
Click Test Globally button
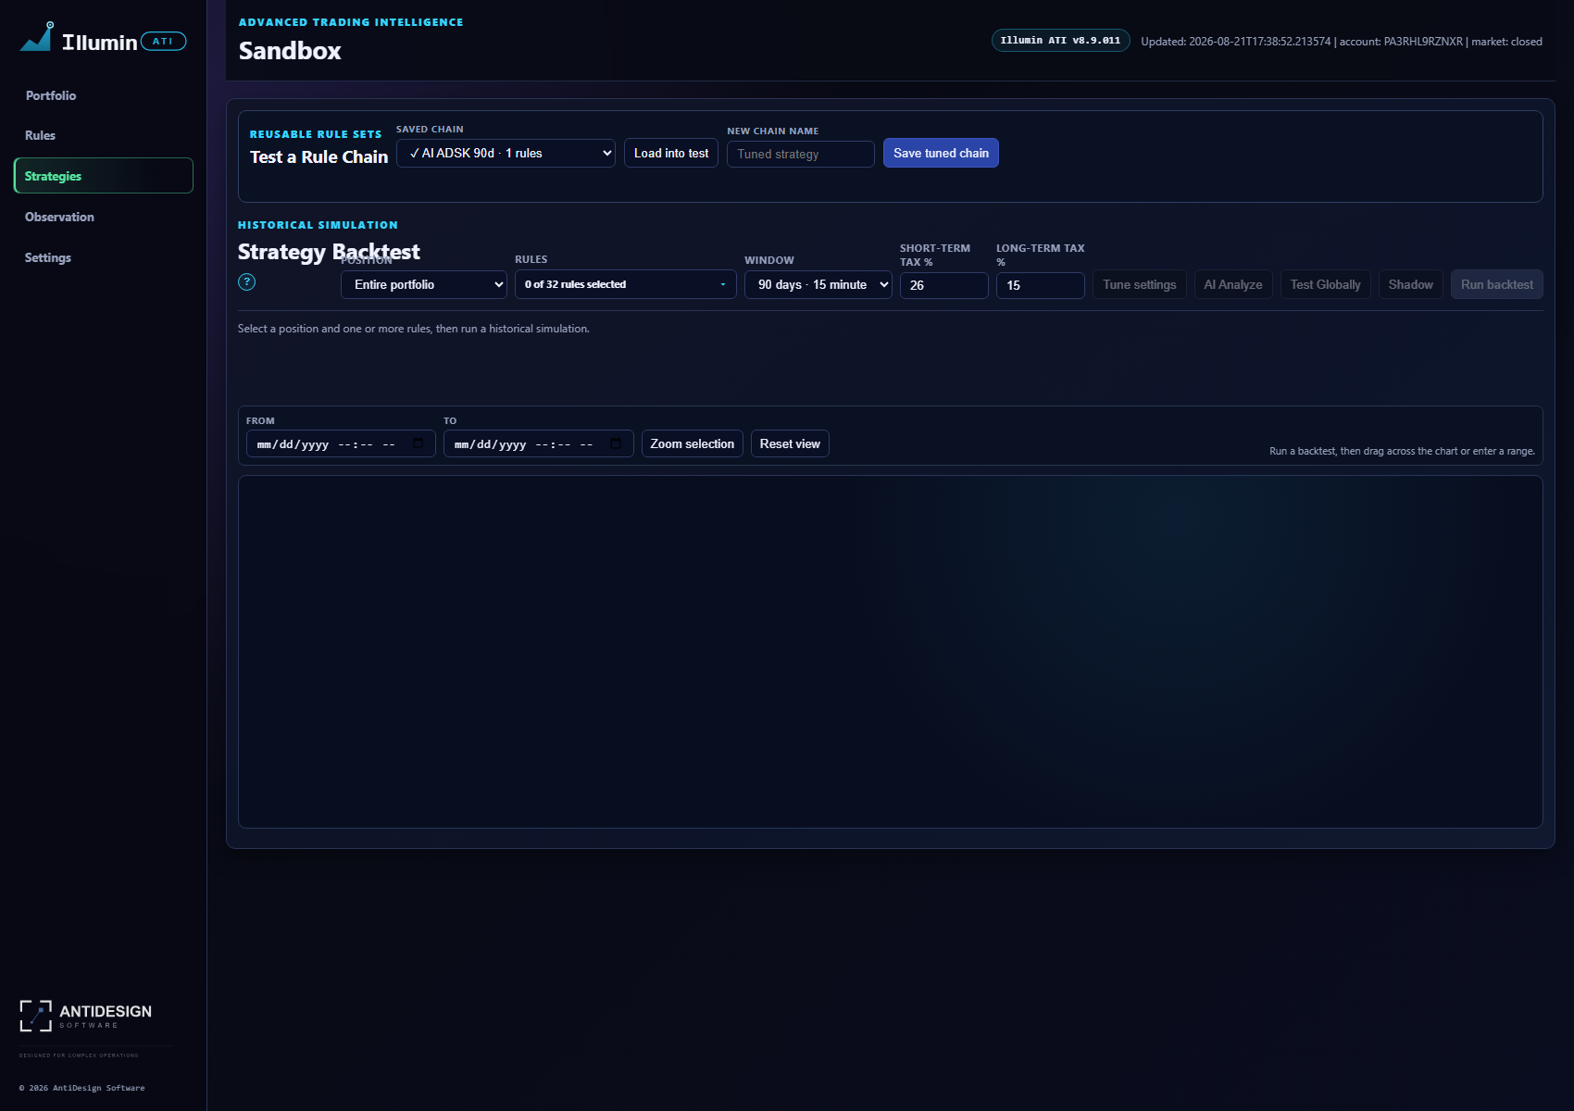[1326, 284]
